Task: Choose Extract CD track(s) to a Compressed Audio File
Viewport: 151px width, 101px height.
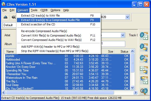Action: point(59,20)
